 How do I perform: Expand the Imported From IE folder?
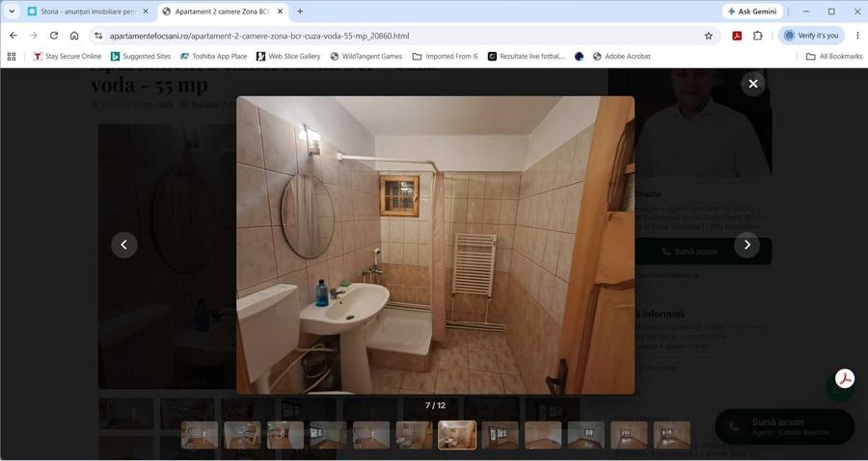coord(446,57)
